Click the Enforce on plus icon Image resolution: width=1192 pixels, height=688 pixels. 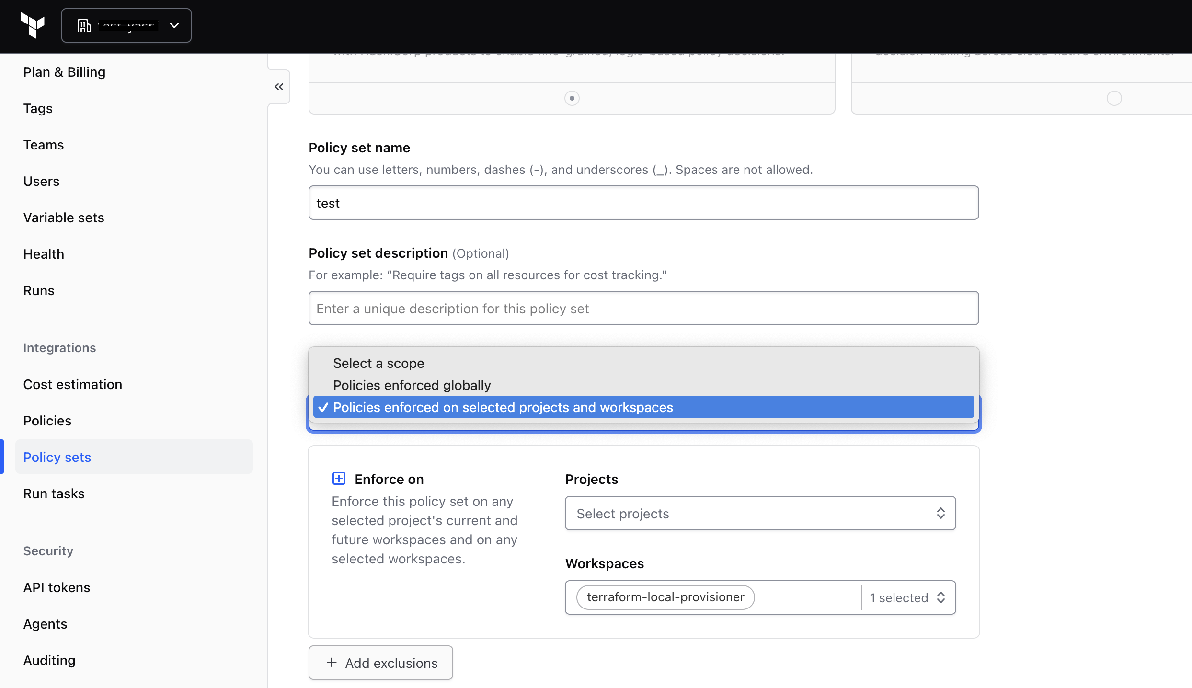click(339, 478)
